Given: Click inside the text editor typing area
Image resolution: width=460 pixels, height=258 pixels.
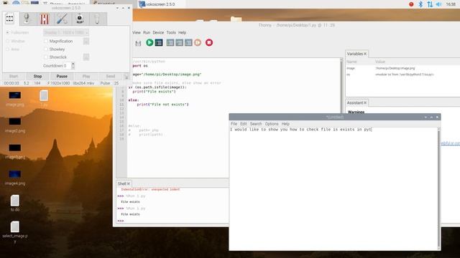Looking at the screenshot, I should (333, 188).
